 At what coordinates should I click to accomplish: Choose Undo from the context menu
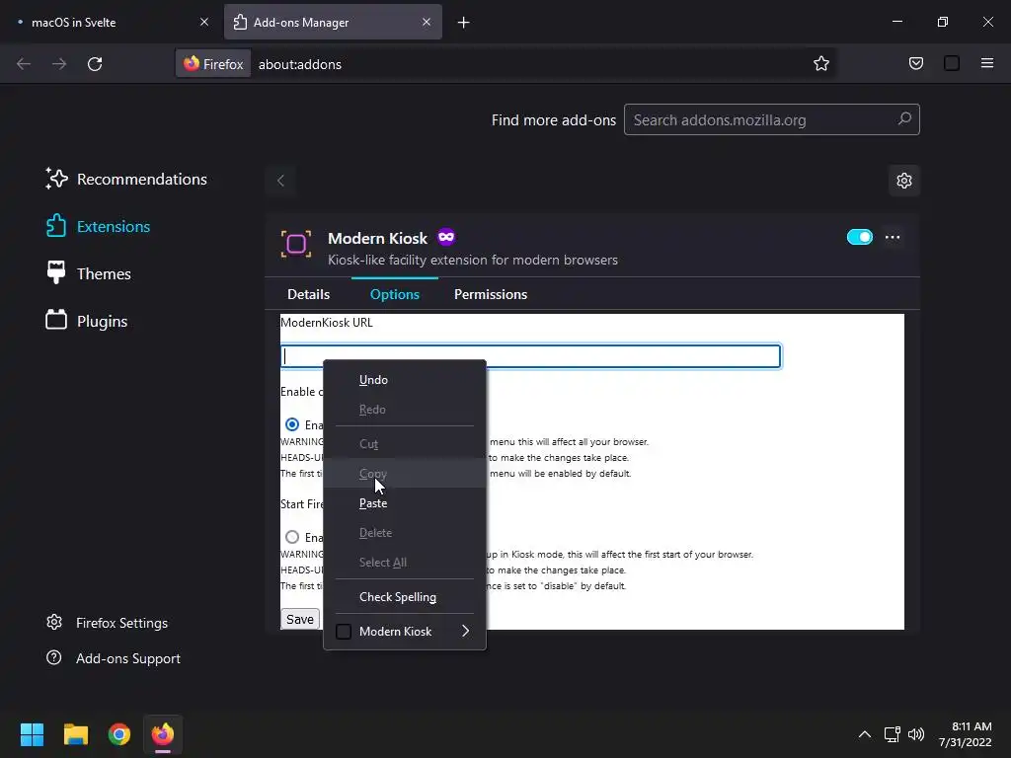(x=405, y=380)
